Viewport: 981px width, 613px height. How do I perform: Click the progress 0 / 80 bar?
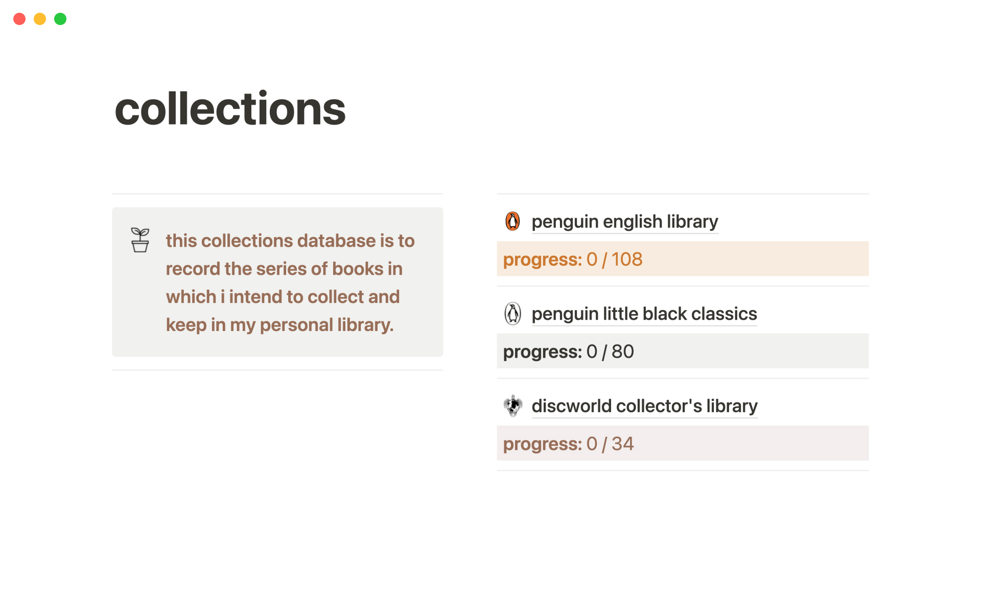tap(682, 351)
